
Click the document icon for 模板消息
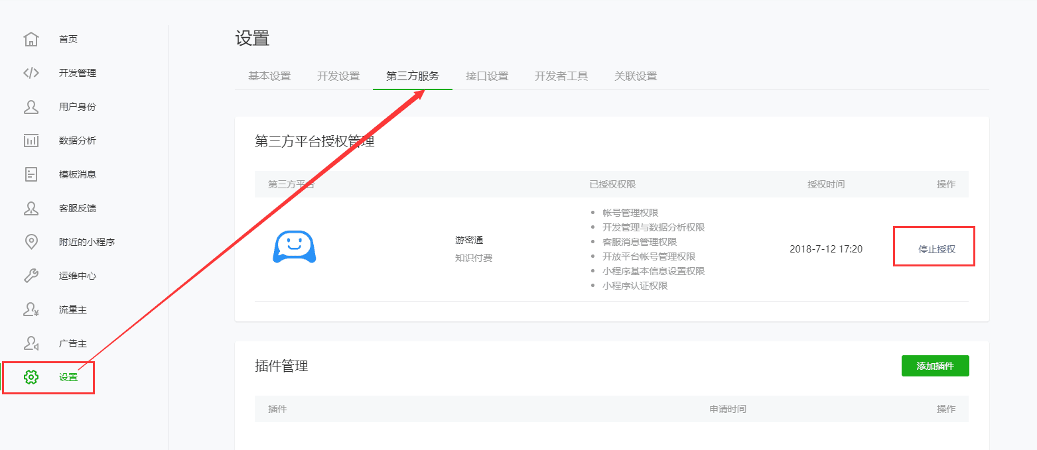(31, 174)
